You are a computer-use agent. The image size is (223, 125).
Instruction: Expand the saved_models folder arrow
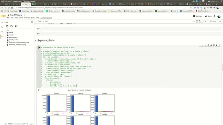coord(5,40)
